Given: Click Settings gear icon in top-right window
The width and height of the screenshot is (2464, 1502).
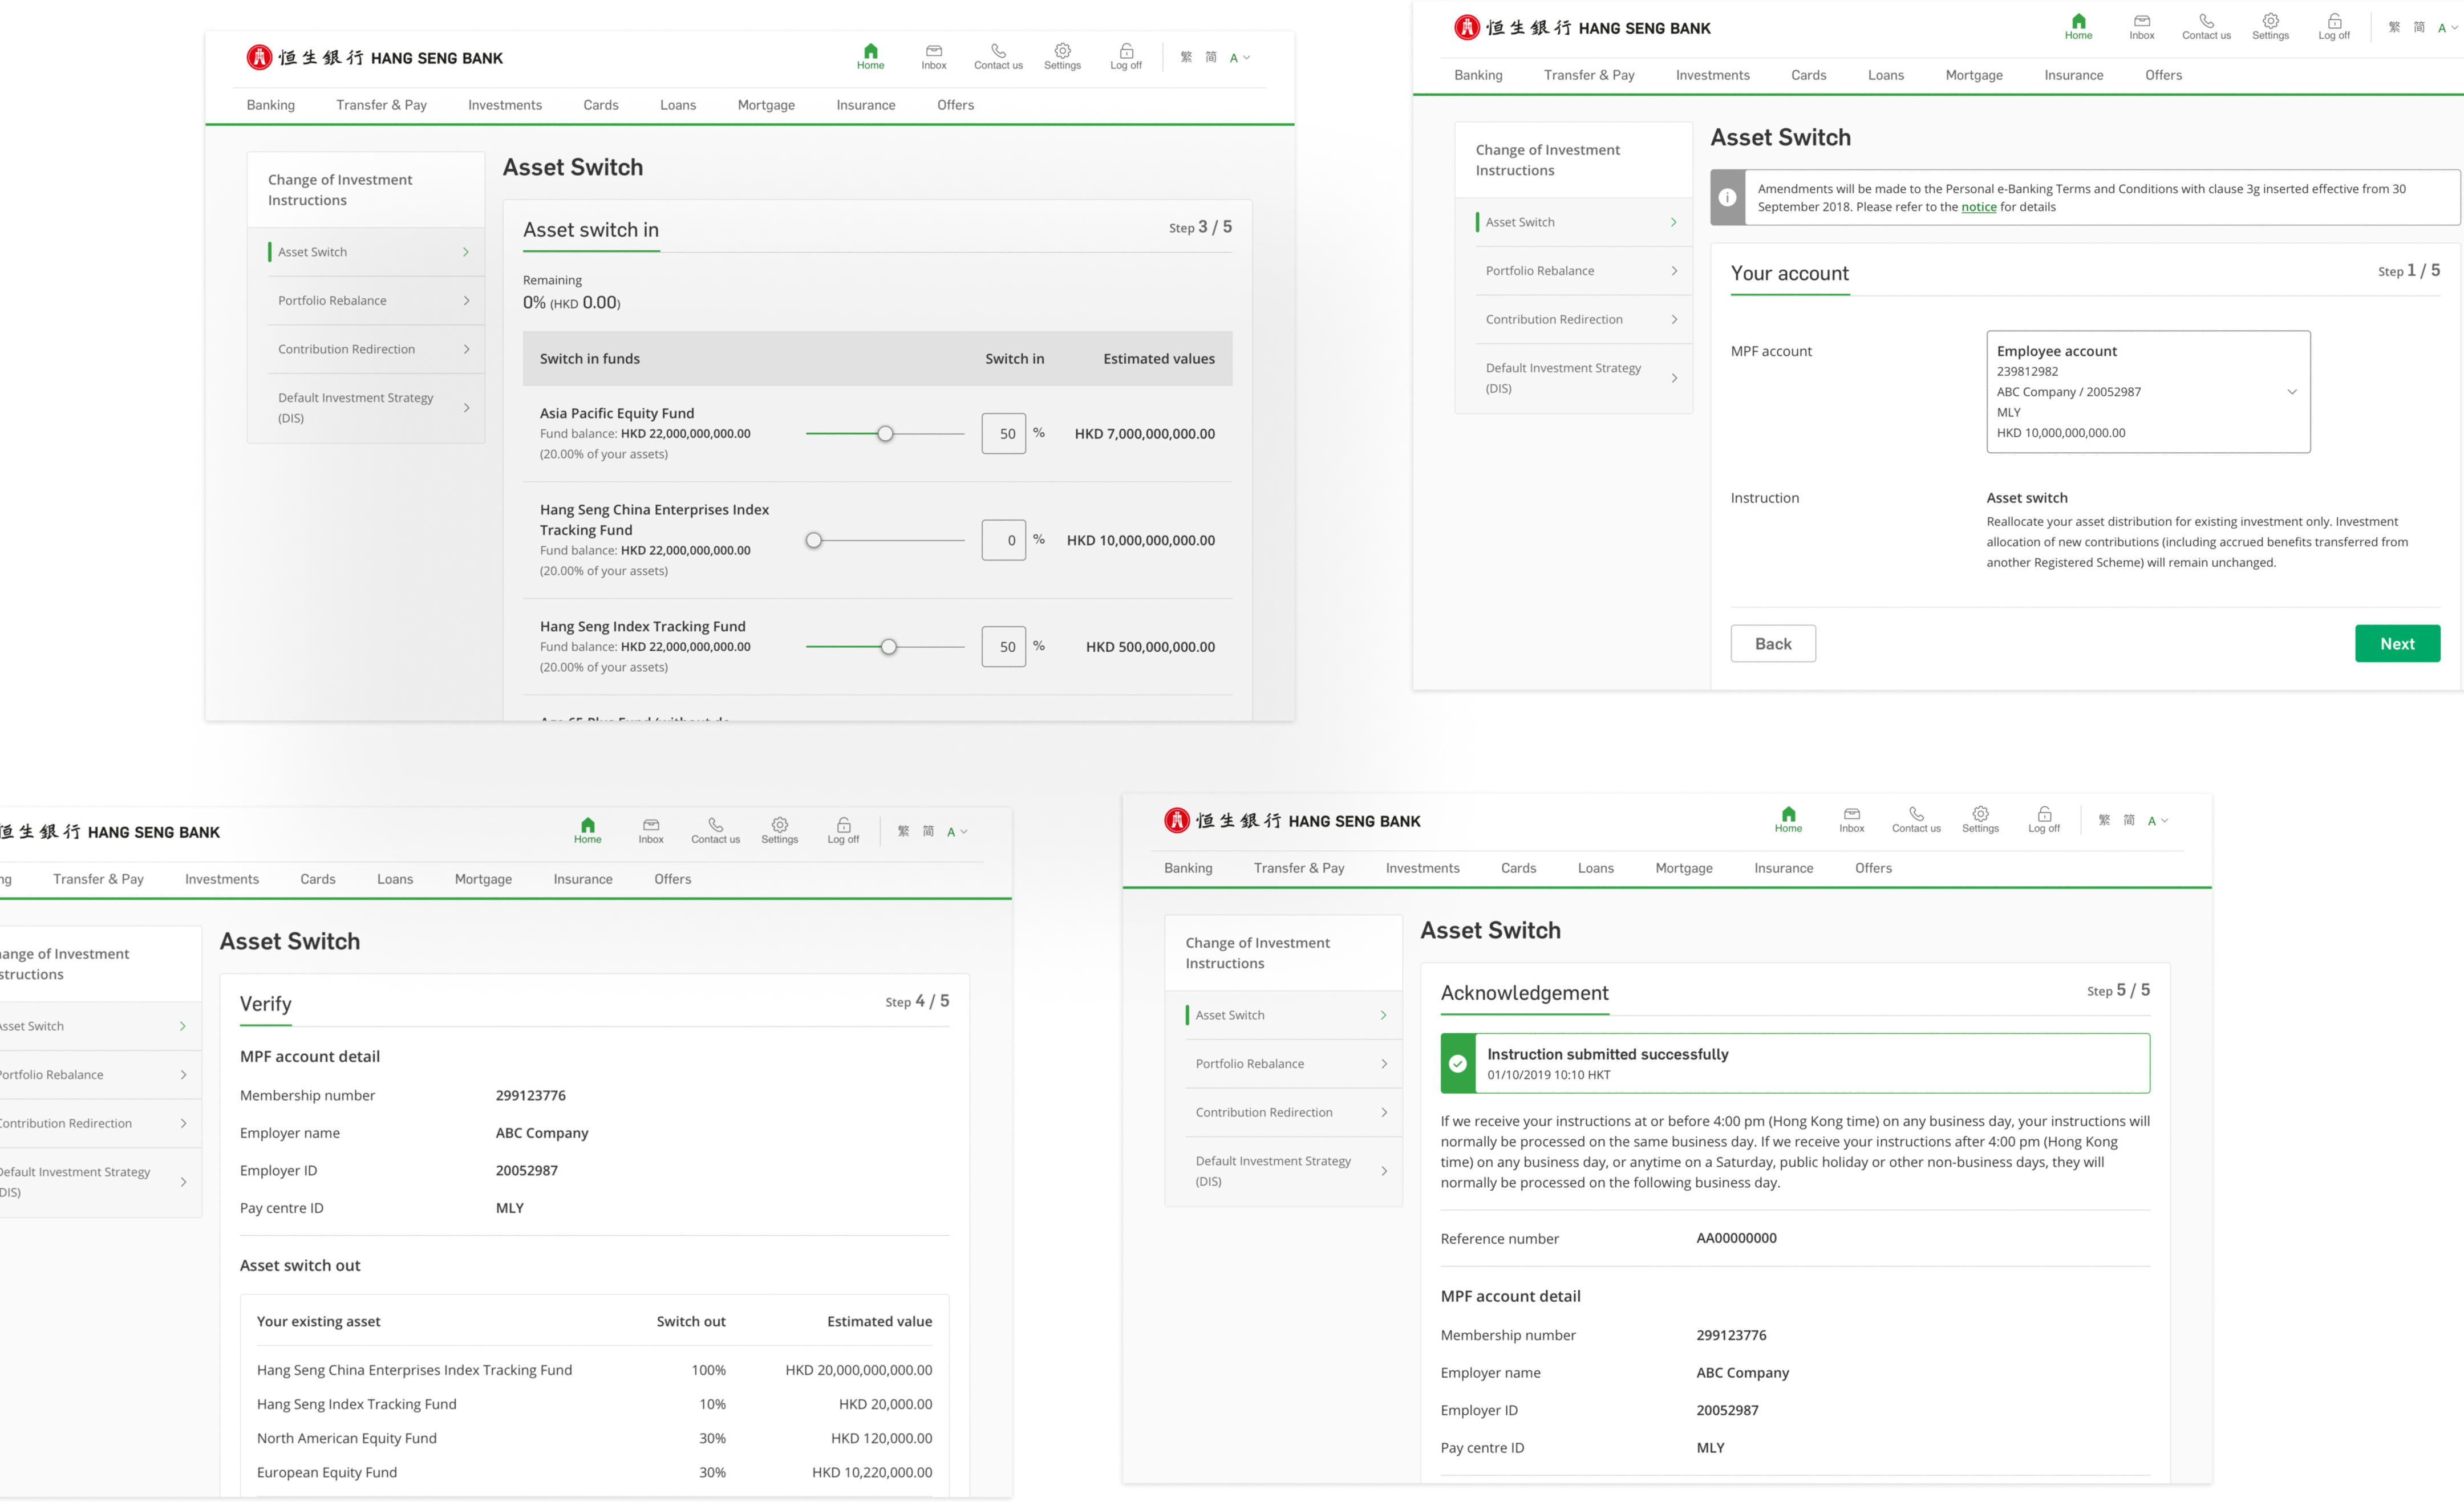Looking at the screenshot, I should tap(2270, 21).
